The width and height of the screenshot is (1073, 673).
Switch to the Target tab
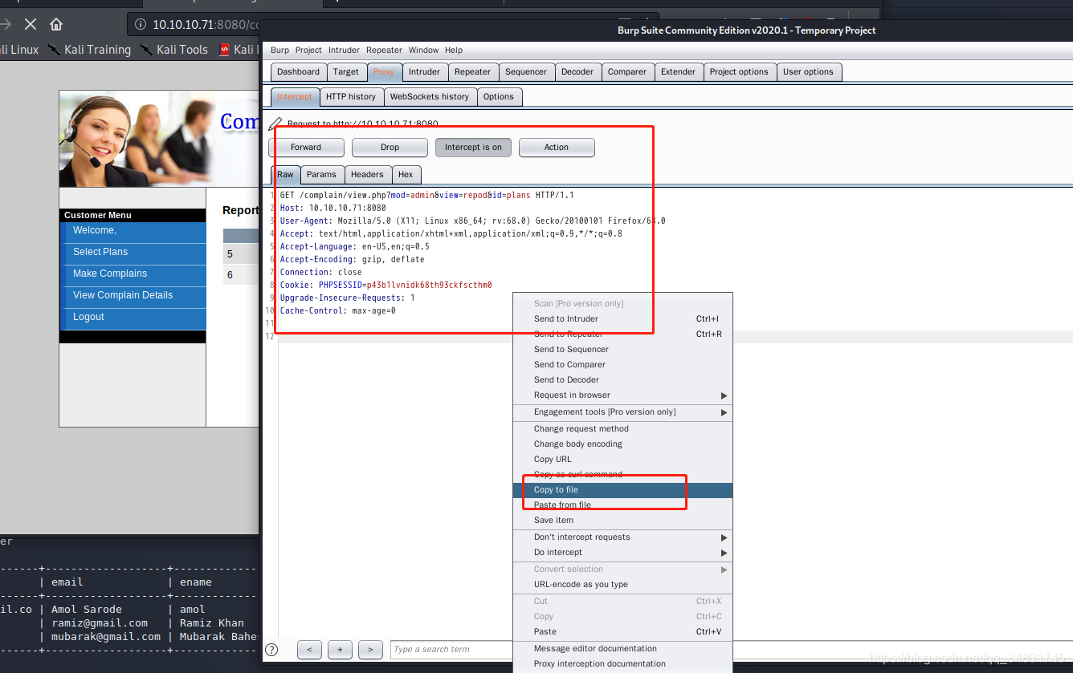(x=346, y=72)
